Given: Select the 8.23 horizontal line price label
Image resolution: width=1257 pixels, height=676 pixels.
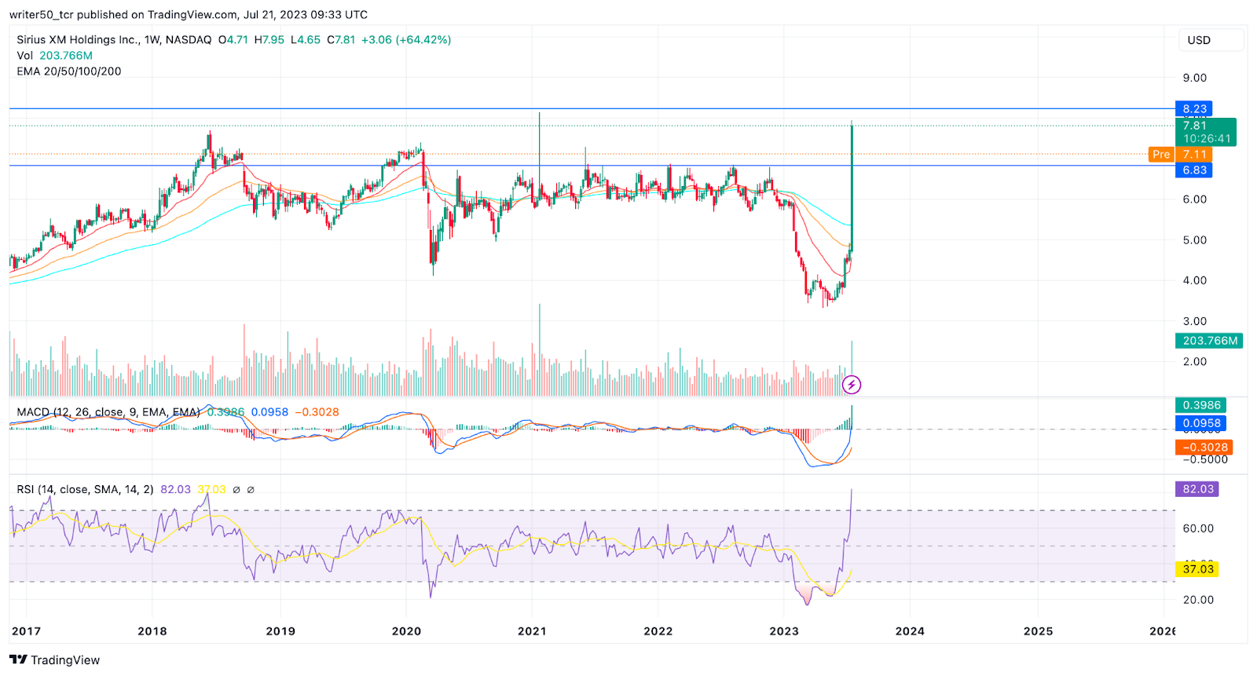Looking at the screenshot, I should point(1194,109).
